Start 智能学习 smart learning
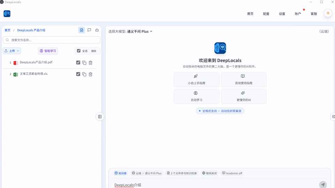This screenshot has width=335, height=188. [x=48, y=51]
